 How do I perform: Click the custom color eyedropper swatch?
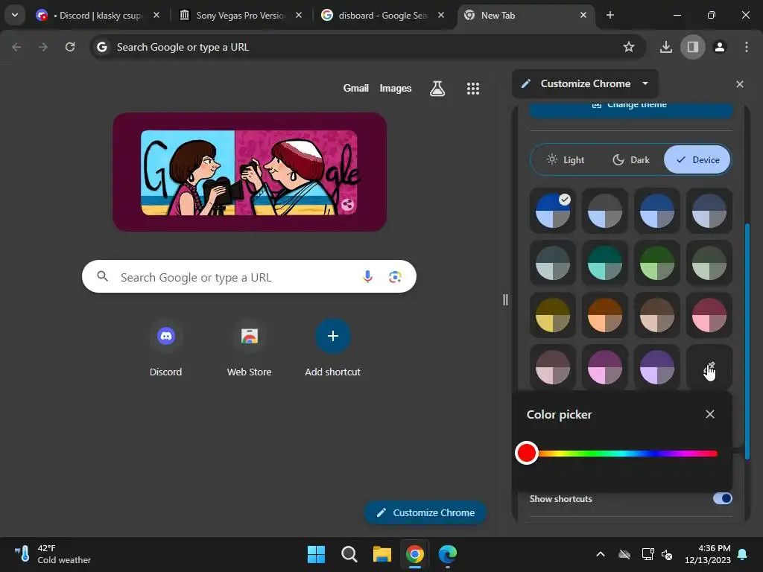(709, 367)
